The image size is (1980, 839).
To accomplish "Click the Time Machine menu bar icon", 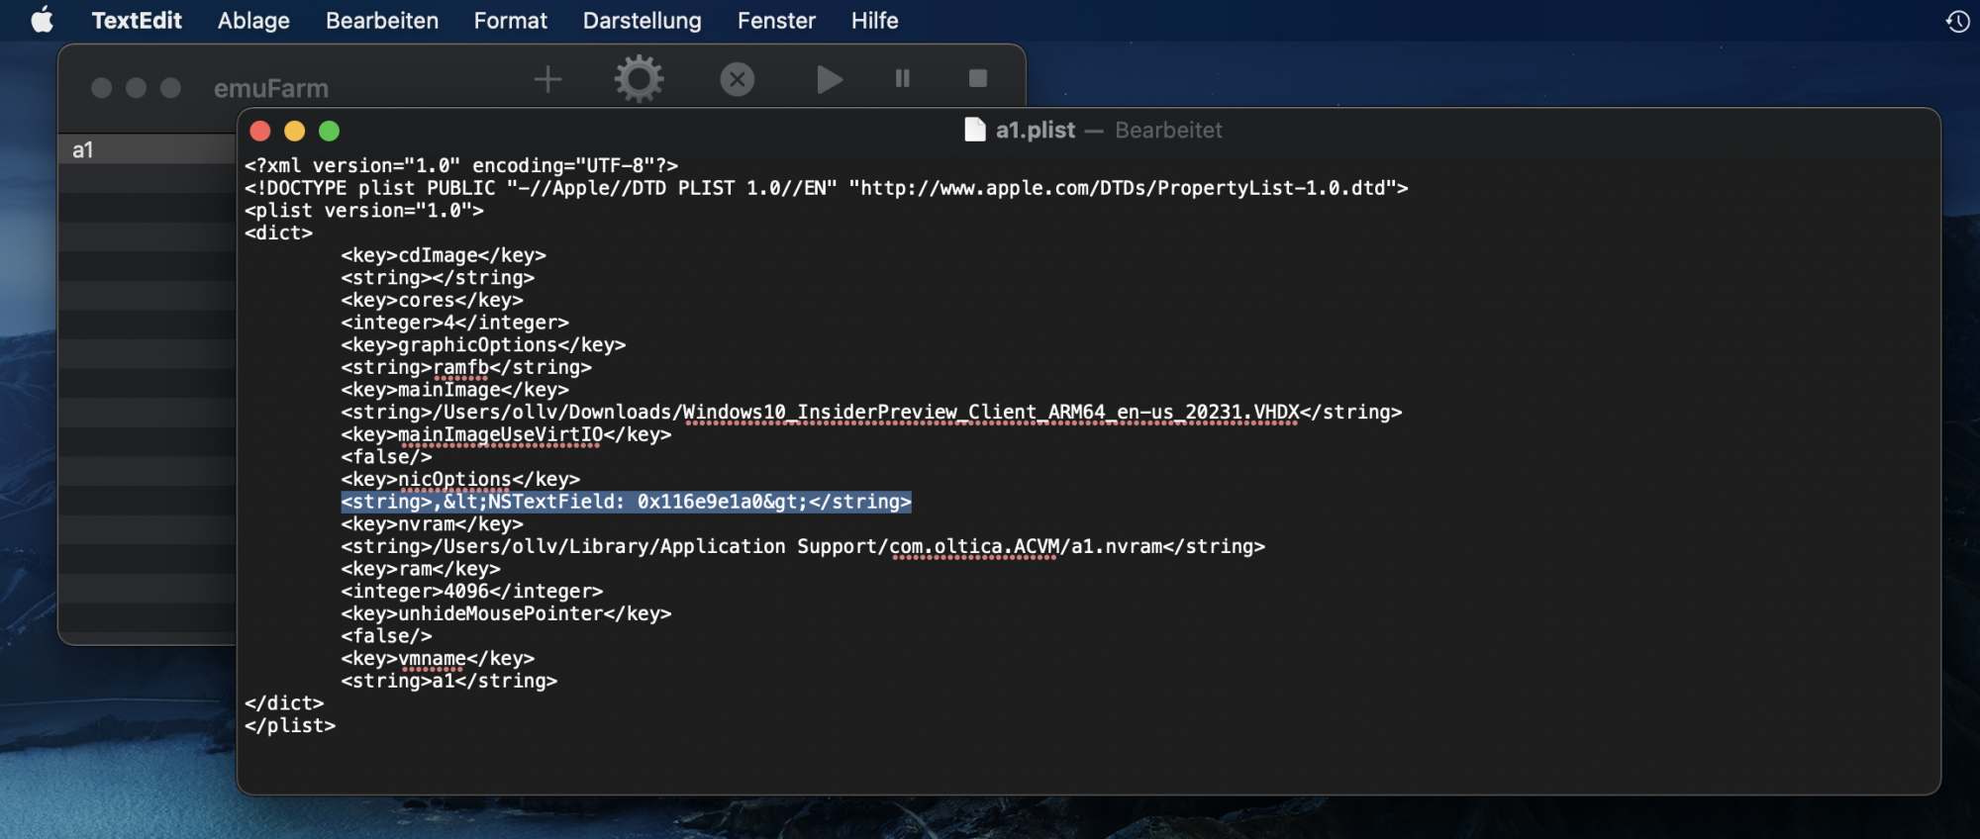I will pos(1957,21).
